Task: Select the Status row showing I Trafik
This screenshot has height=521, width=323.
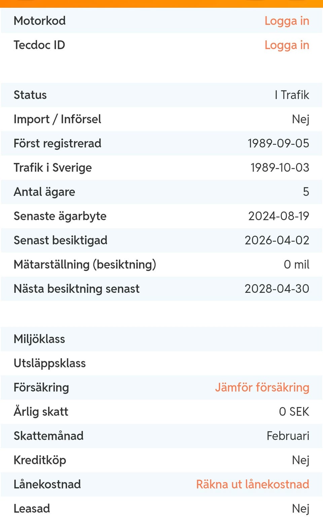Action: tap(161, 95)
